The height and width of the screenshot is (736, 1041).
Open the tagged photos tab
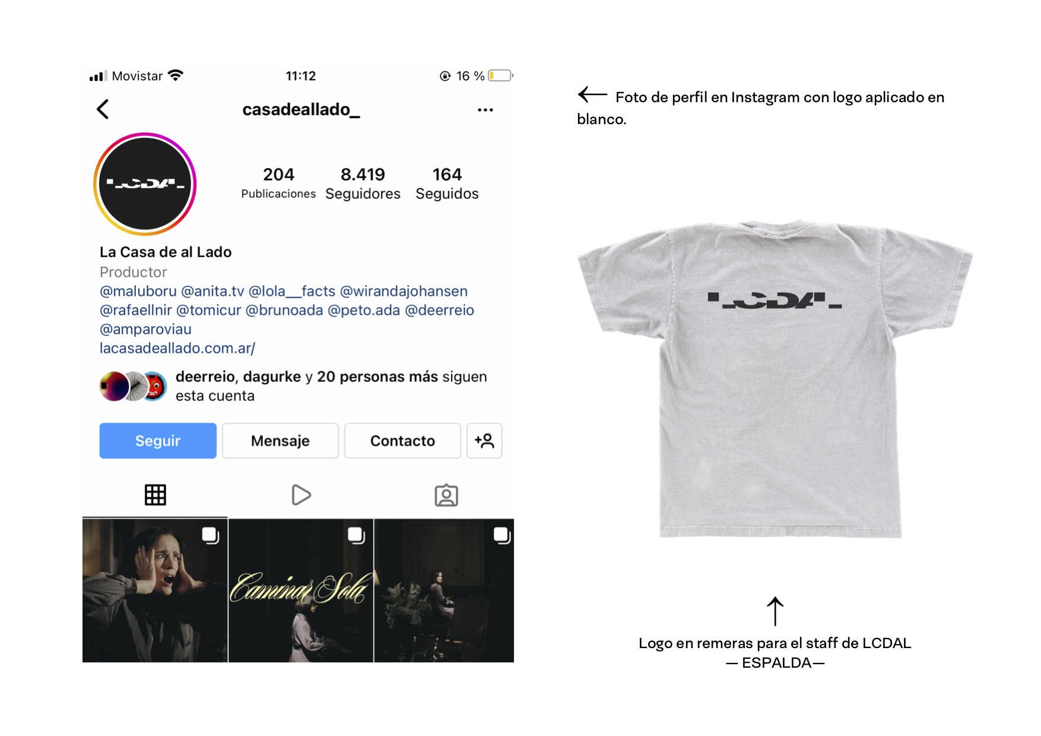click(x=446, y=495)
